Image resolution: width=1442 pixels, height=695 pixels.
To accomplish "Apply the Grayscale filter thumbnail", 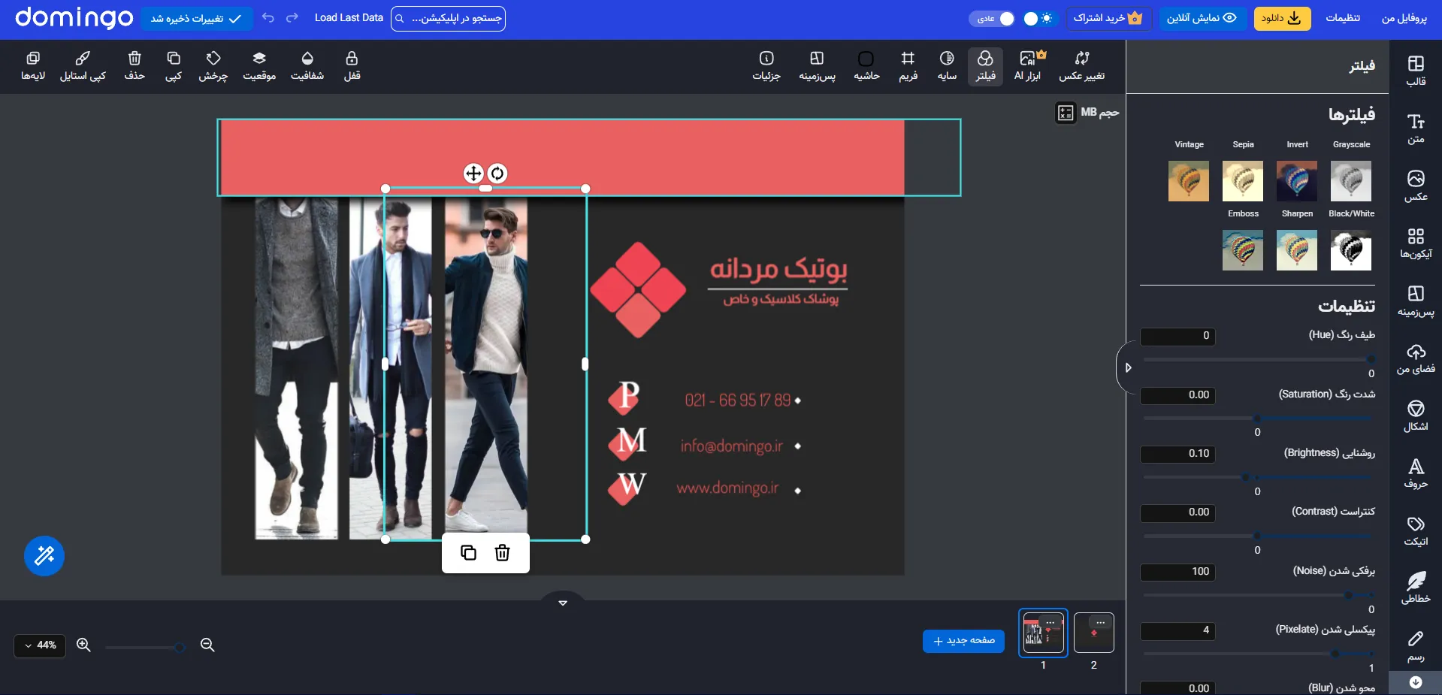I will click(1351, 181).
